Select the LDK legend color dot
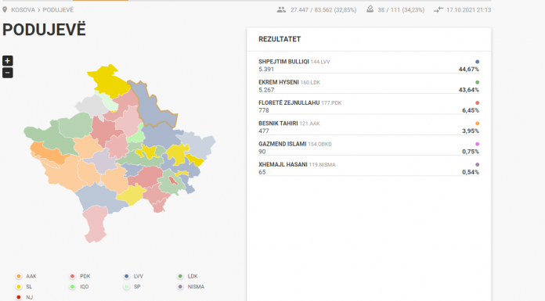 click(x=180, y=276)
